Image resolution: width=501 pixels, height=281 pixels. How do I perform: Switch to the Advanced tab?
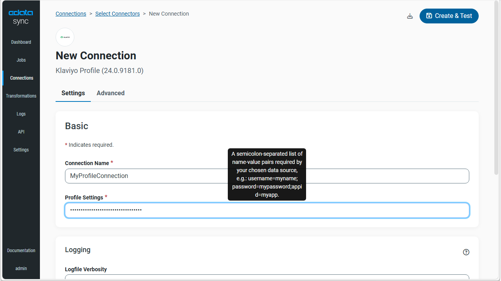(x=110, y=93)
